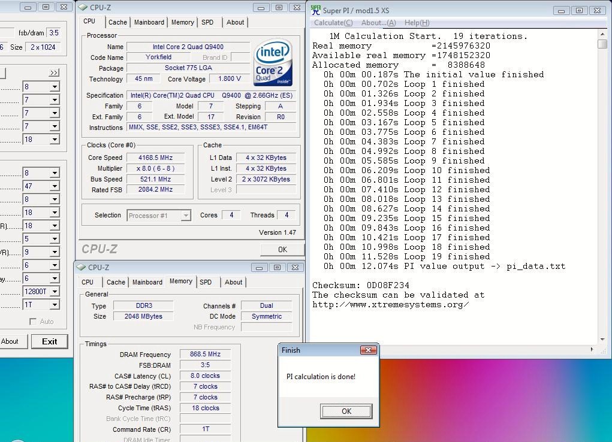
Task: Switch to SPD tab in upper CPU-Z
Action: [207, 22]
